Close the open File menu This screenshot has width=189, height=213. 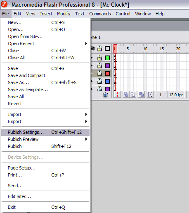click(5, 14)
